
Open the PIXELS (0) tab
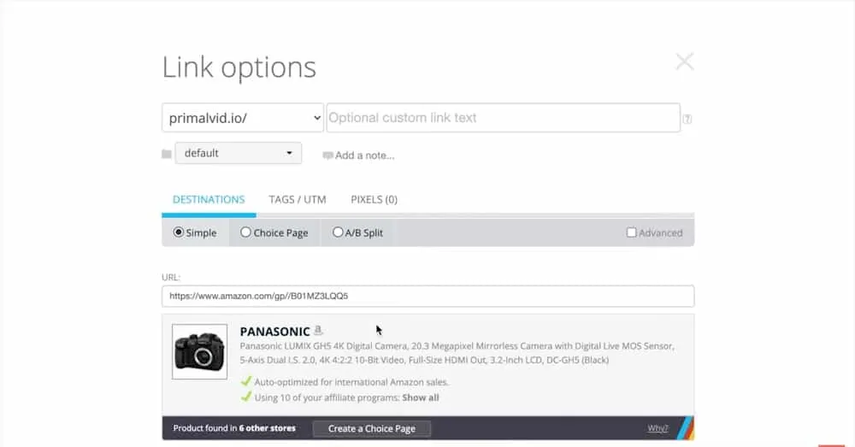(374, 199)
